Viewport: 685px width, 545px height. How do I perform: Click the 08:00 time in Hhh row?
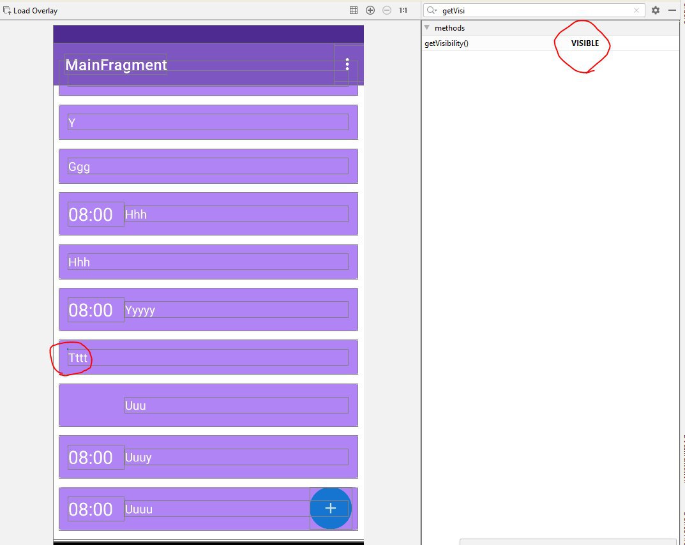pos(96,214)
